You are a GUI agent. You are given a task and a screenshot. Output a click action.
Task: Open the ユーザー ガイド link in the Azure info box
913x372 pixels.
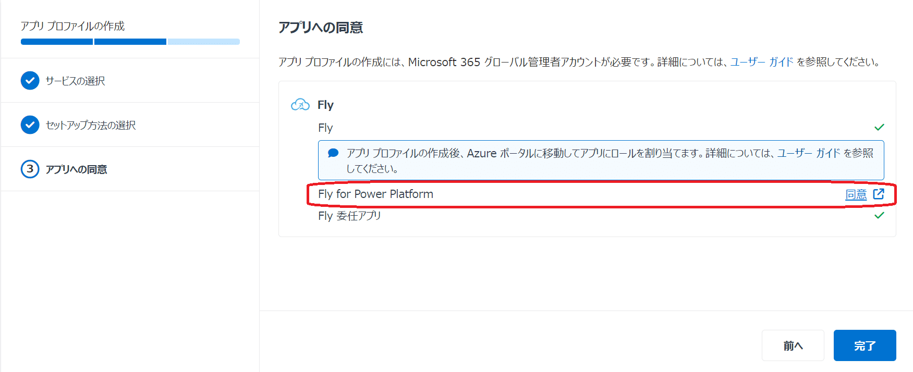click(809, 153)
